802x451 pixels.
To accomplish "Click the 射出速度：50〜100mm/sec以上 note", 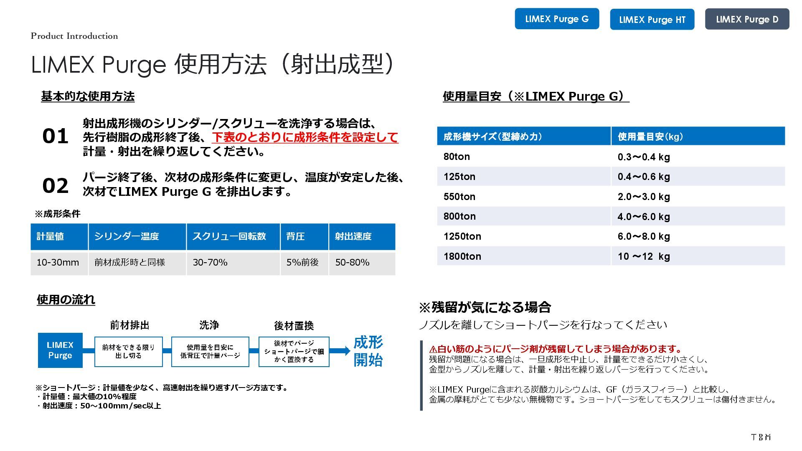I will pyautogui.click(x=99, y=406).
